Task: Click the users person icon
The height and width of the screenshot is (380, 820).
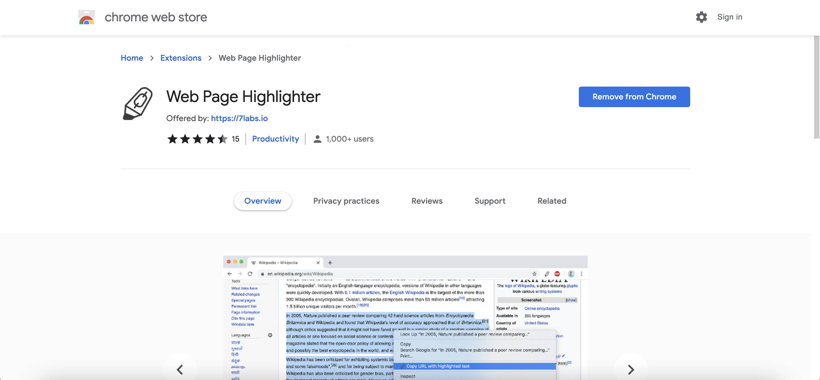Action: (317, 139)
